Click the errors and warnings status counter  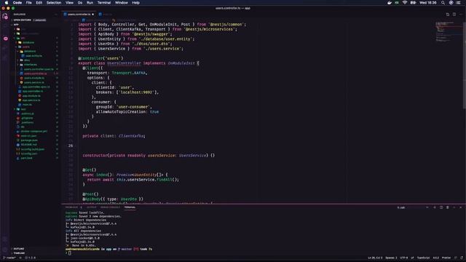tap(31, 258)
